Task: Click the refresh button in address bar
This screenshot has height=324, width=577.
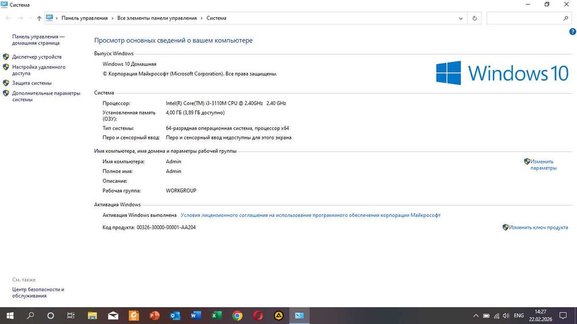Action: click(x=474, y=18)
